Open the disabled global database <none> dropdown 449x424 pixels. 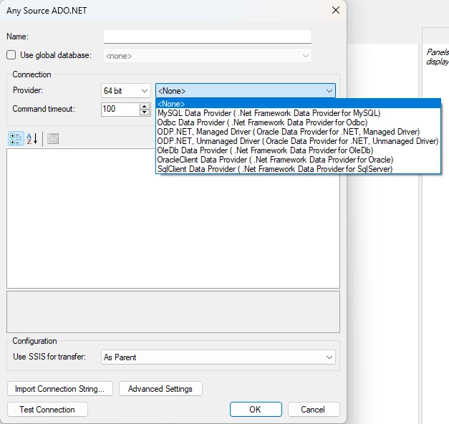[x=208, y=56]
